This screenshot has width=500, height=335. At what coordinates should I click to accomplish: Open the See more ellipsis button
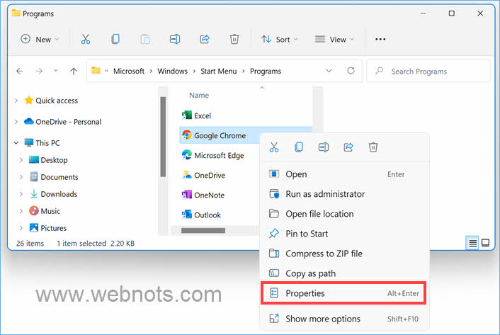click(380, 39)
